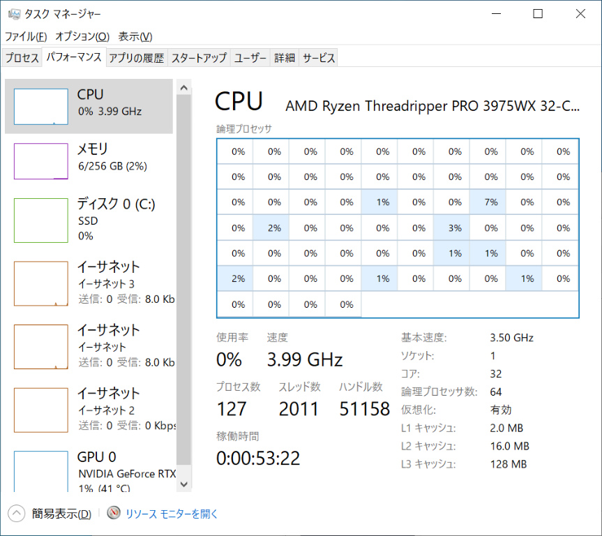602x536 pixels.
Task: Click the コア value 32
Action: (496, 374)
